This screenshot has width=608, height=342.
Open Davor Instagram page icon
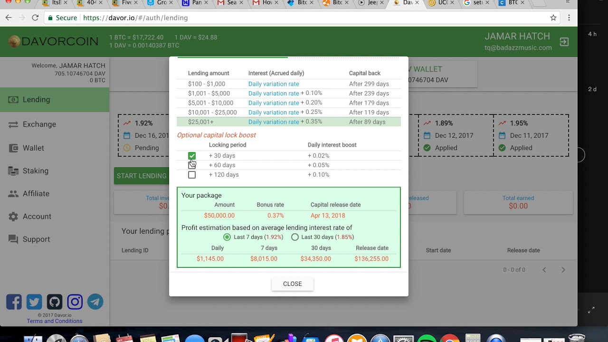click(75, 302)
